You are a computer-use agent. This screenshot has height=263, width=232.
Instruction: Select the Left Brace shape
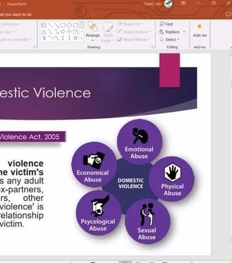[x=63, y=38]
